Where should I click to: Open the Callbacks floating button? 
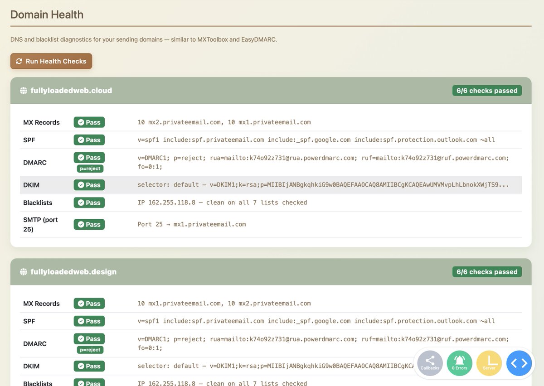(430, 363)
